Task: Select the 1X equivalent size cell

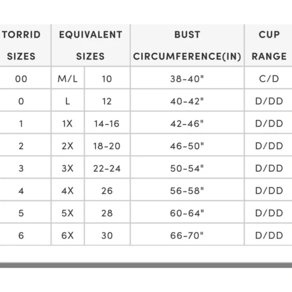Action: point(68,123)
